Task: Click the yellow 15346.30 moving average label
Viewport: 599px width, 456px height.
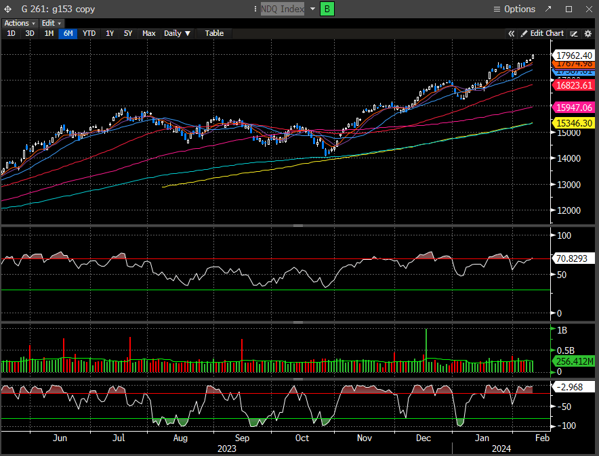Action: pos(574,123)
